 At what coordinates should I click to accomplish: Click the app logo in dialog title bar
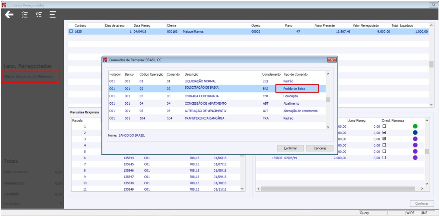pos(105,60)
